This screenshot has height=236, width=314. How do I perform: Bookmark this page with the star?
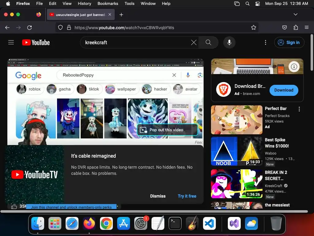(x=254, y=27)
